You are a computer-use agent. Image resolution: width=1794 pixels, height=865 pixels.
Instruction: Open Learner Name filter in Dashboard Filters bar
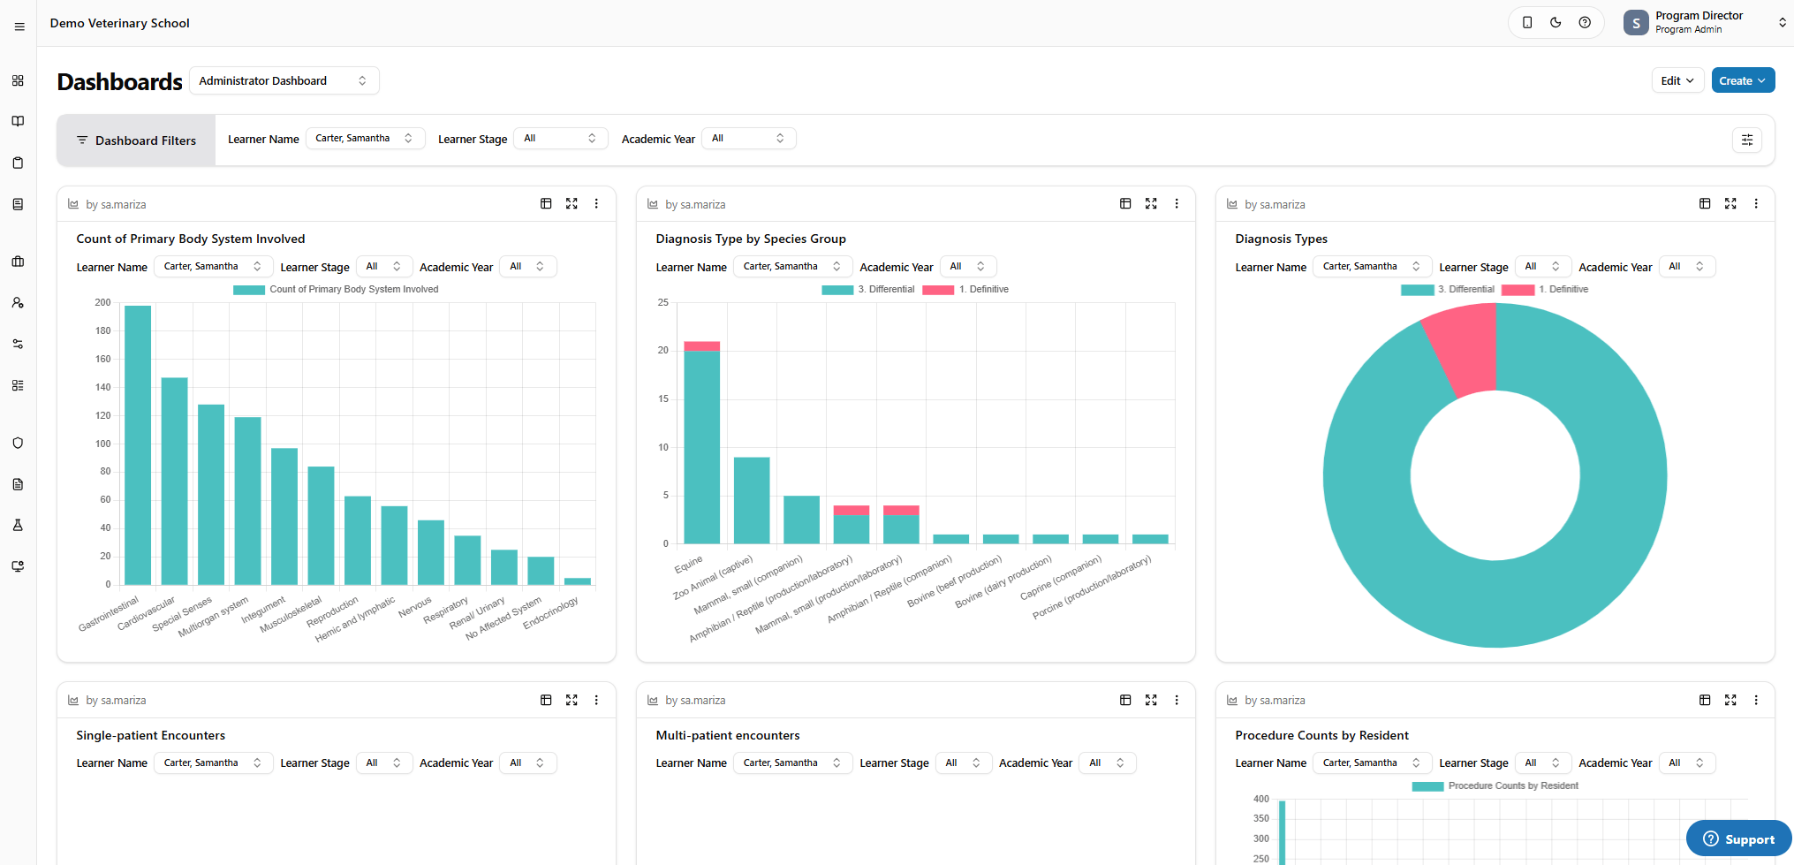[x=365, y=139]
